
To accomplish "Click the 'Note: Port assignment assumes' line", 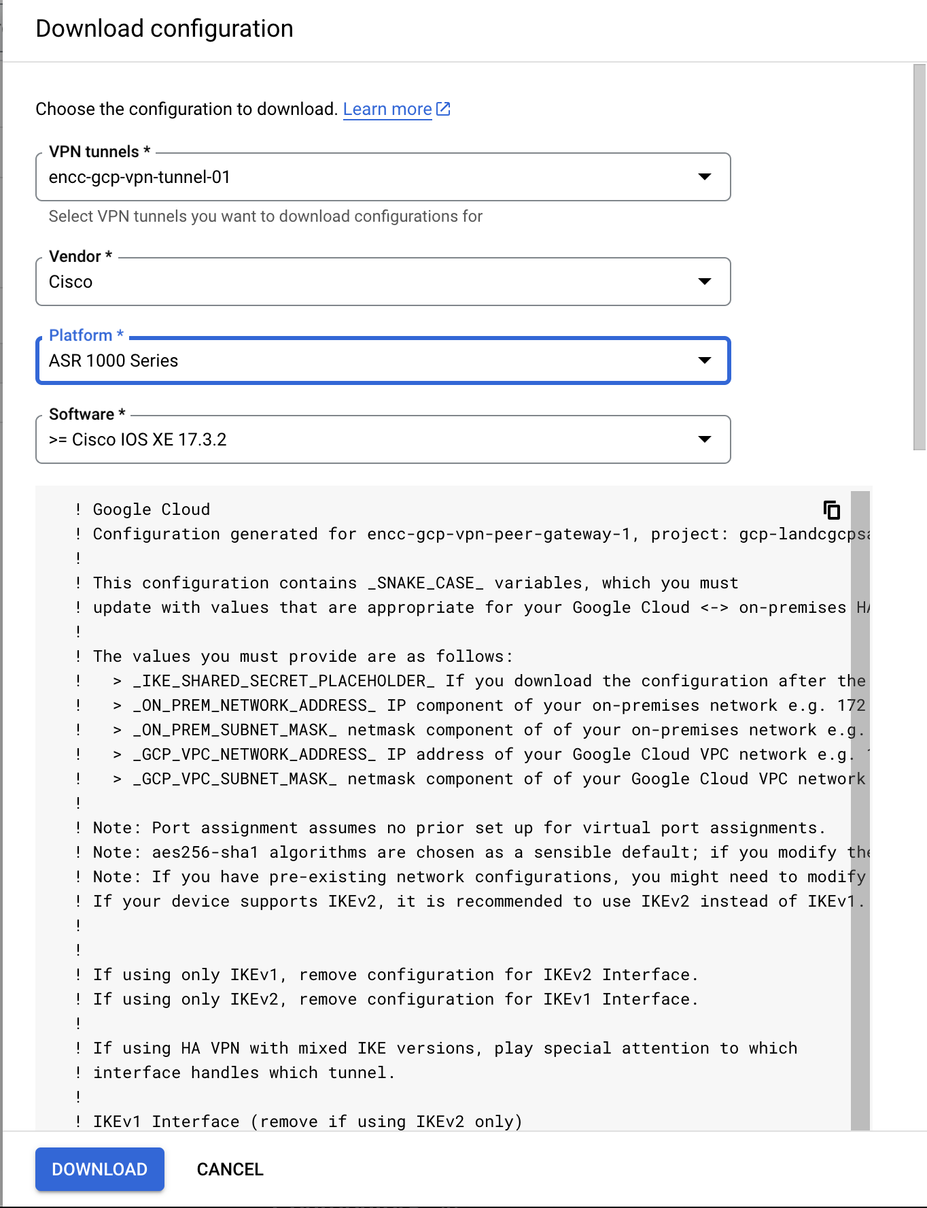I will tap(451, 828).
